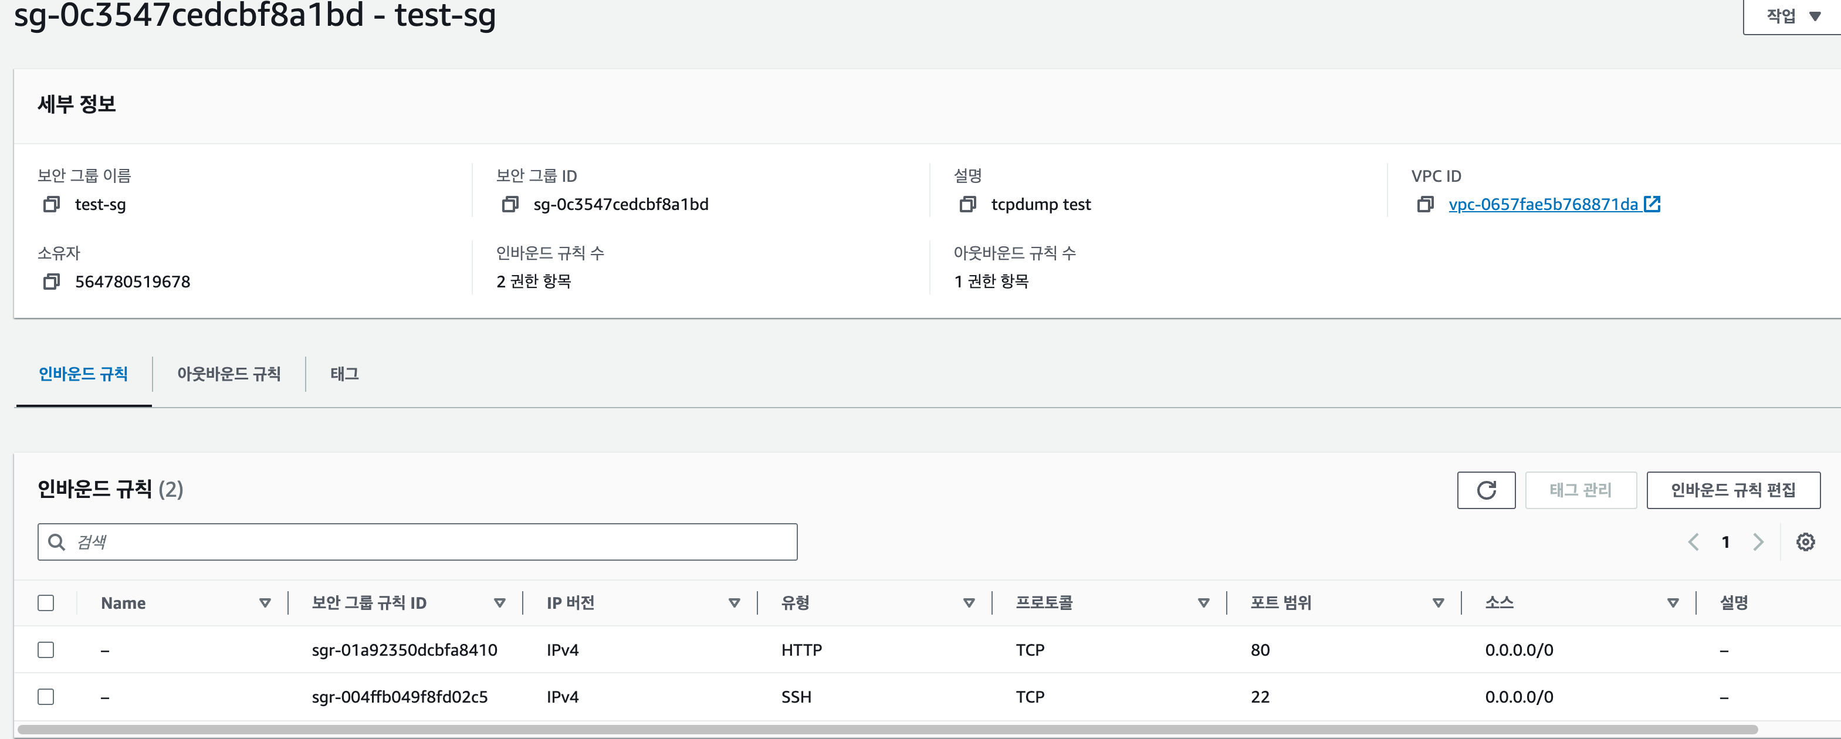The image size is (1841, 739).
Task: Check the HTTP port 80 rule
Action: click(46, 650)
